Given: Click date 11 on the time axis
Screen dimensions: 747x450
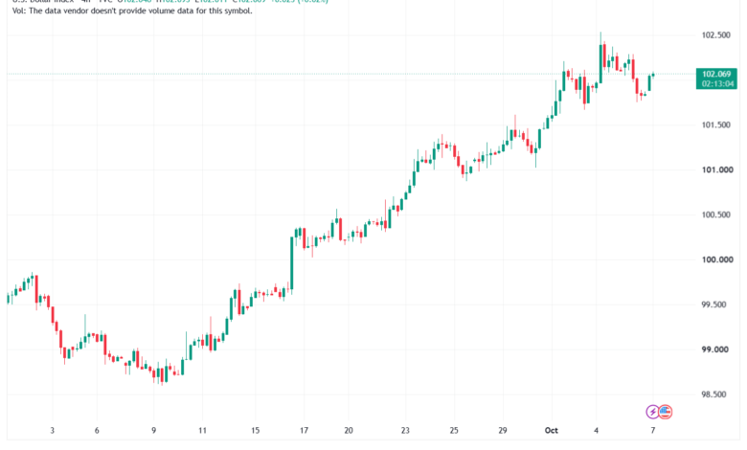Looking at the screenshot, I should (x=202, y=431).
